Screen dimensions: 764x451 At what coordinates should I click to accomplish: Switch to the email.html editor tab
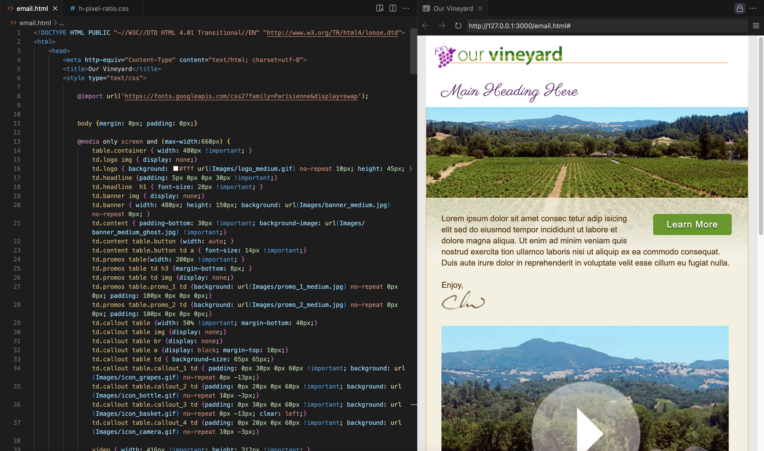click(x=32, y=9)
